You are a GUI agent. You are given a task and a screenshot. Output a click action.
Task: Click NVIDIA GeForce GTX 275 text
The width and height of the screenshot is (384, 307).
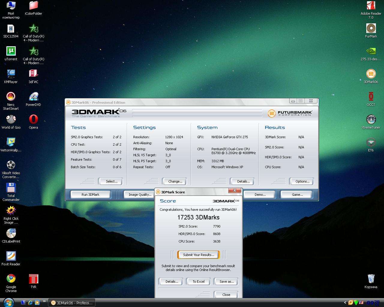pos(229,137)
